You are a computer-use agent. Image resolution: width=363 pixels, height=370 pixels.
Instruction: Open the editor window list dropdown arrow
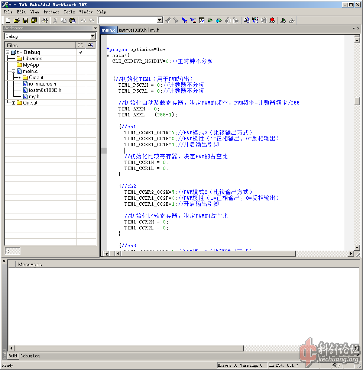(354, 29)
